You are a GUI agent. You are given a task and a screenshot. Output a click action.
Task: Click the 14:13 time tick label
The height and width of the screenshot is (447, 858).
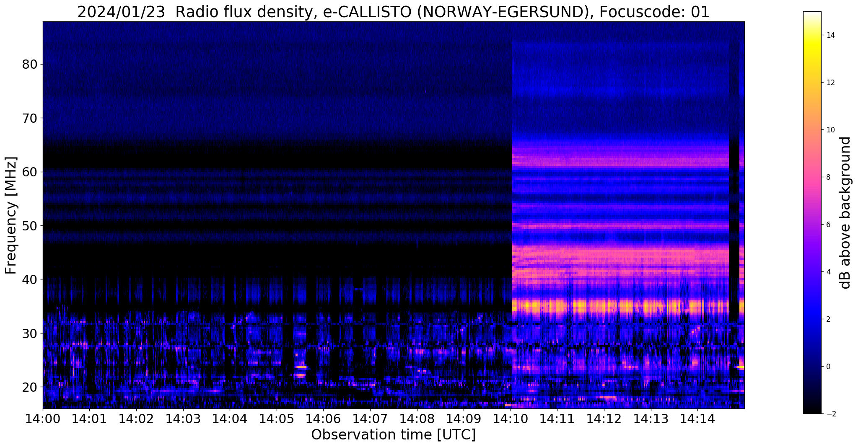click(x=651, y=418)
